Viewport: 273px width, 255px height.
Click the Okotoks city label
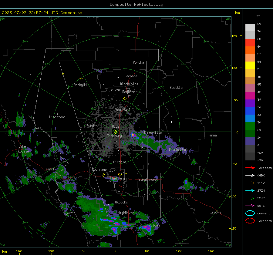click(x=121, y=202)
